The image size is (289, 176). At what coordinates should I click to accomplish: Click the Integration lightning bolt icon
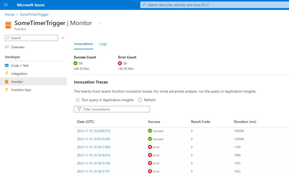7,73
